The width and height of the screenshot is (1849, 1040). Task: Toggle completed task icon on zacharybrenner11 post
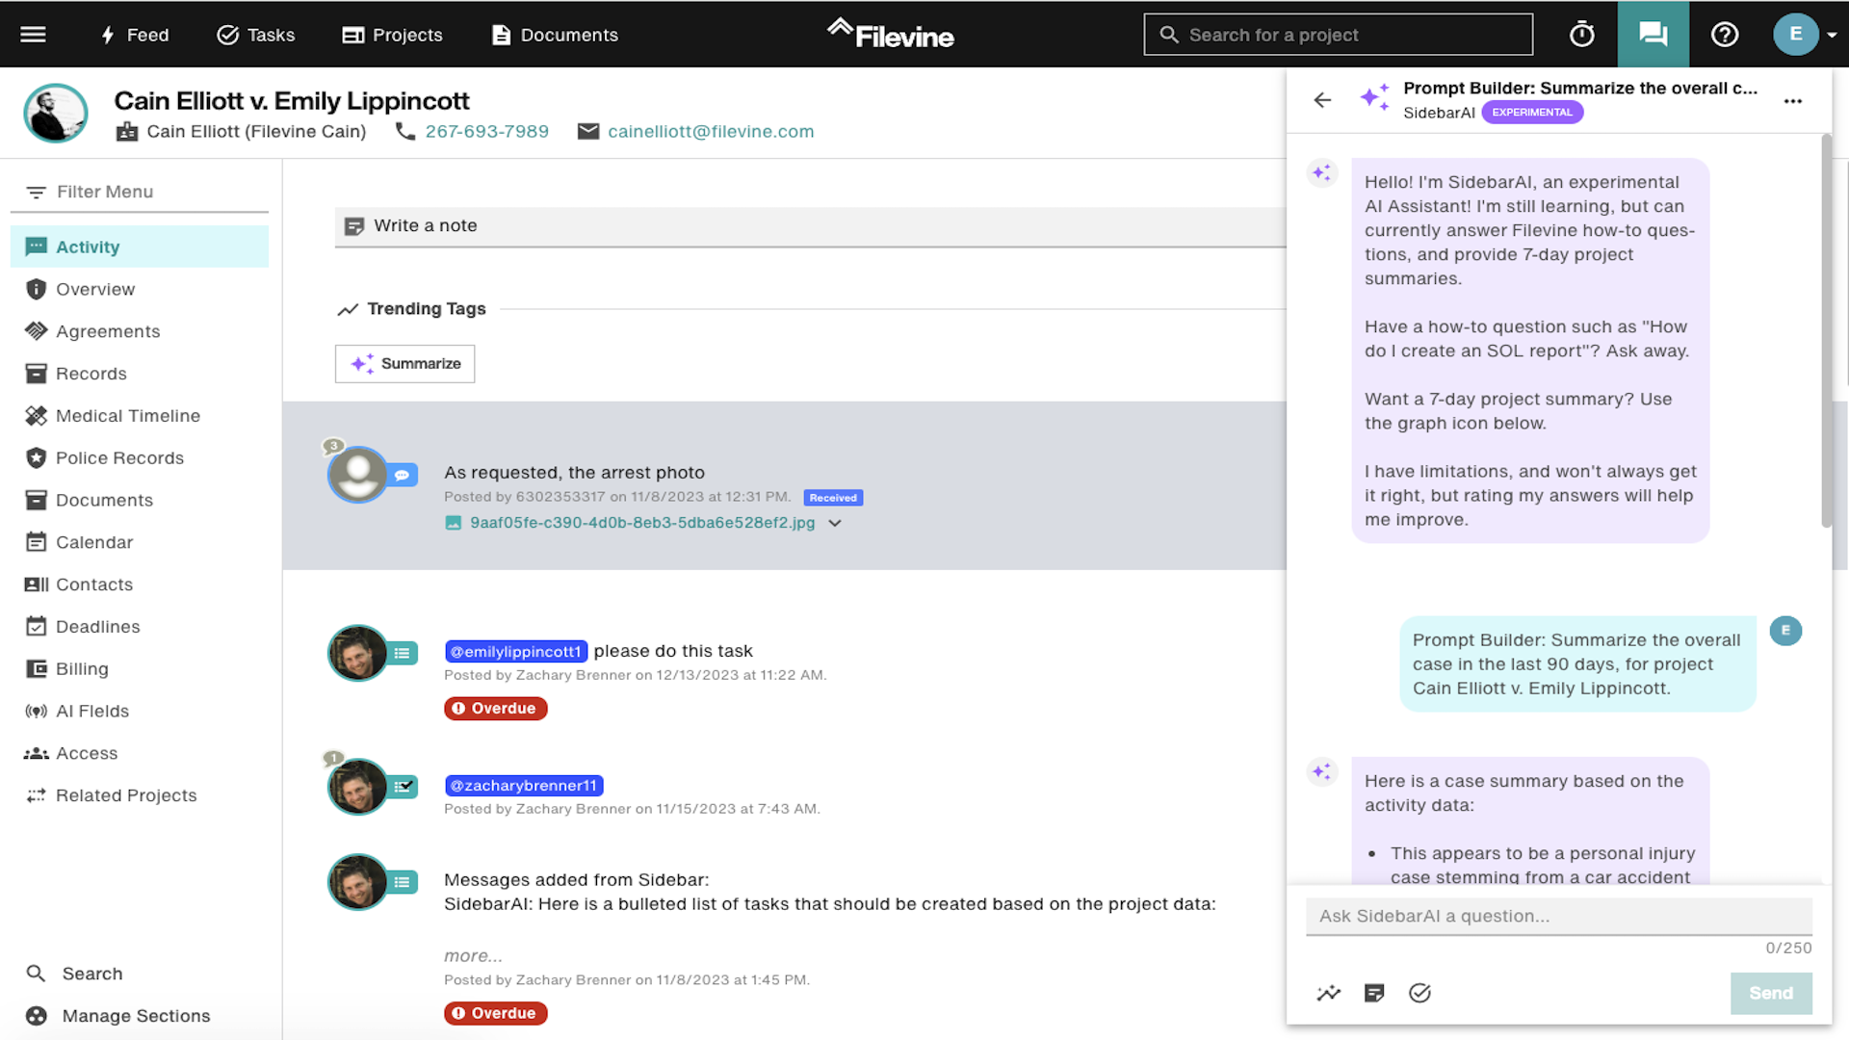pyautogui.click(x=404, y=787)
